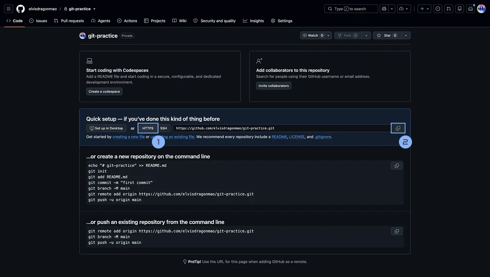Open the creating a new file link

pos(129,137)
